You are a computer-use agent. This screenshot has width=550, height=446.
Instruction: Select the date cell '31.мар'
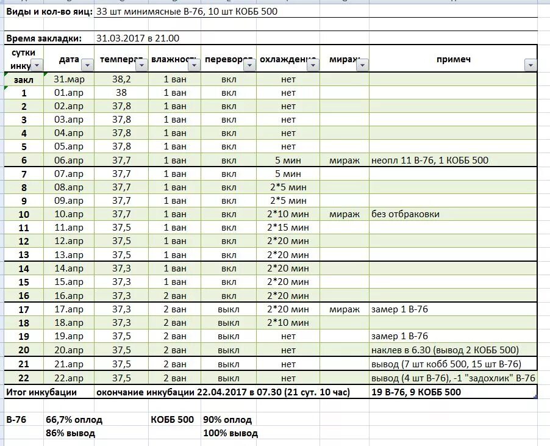click(x=69, y=79)
